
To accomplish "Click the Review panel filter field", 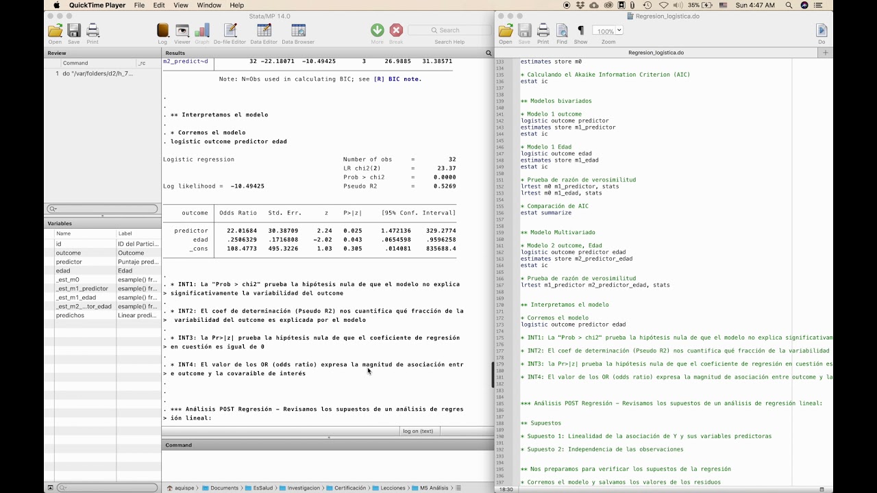I will point(103,209).
